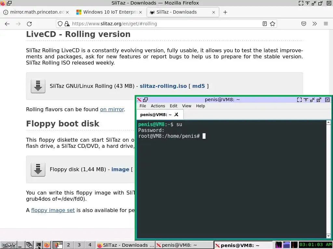Open the terminal Edit menu
The height and width of the screenshot is (249, 333).
[174, 106]
